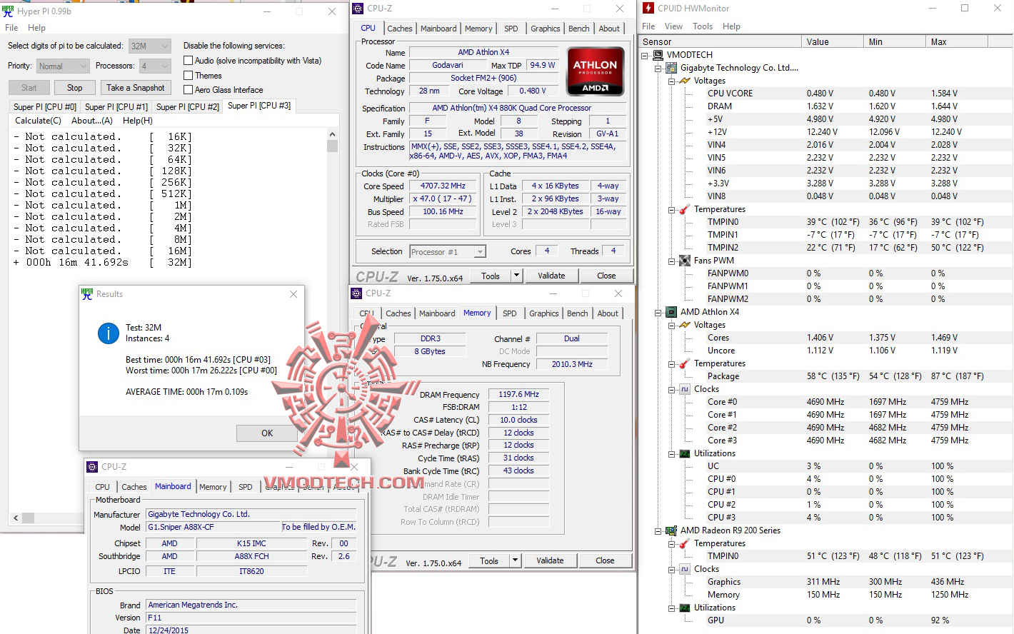Collapse the Fans PWM tree node

pos(671,261)
